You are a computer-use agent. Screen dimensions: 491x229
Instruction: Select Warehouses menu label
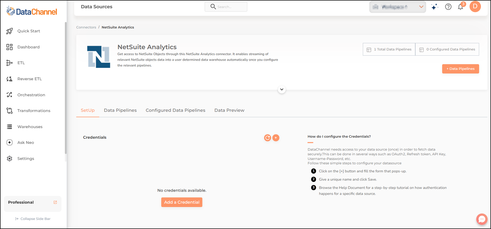pyautogui.click(x=30, y=127)
